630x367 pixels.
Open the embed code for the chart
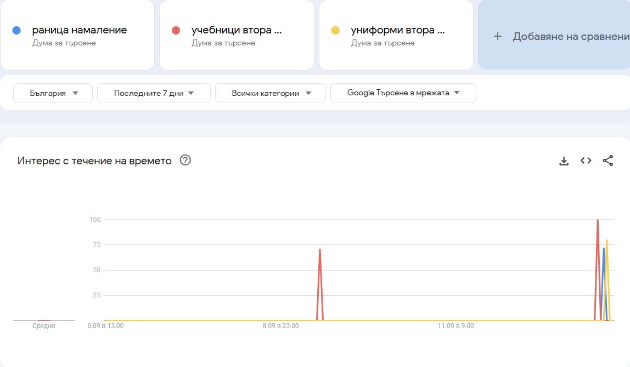[x=586, y=160]
